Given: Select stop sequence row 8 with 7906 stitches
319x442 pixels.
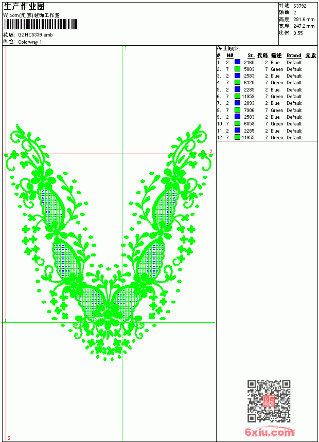Looking at the screenshot, I should 267,110.
